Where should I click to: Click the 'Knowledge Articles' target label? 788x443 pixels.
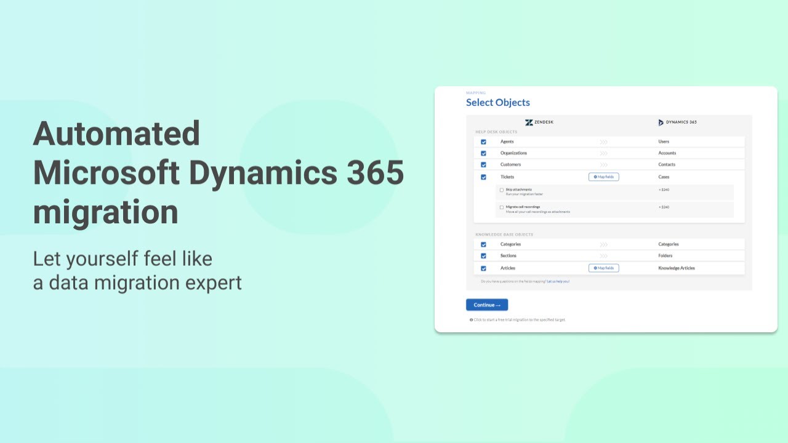(677, 268)
